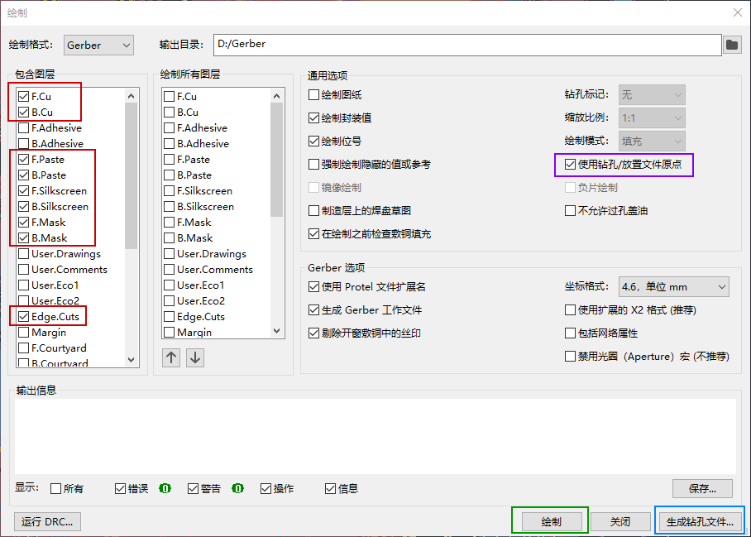Screen dimensions: 751x537
Task: Open 钻孔标记 dropdown
Action: (x=652, y=95)
